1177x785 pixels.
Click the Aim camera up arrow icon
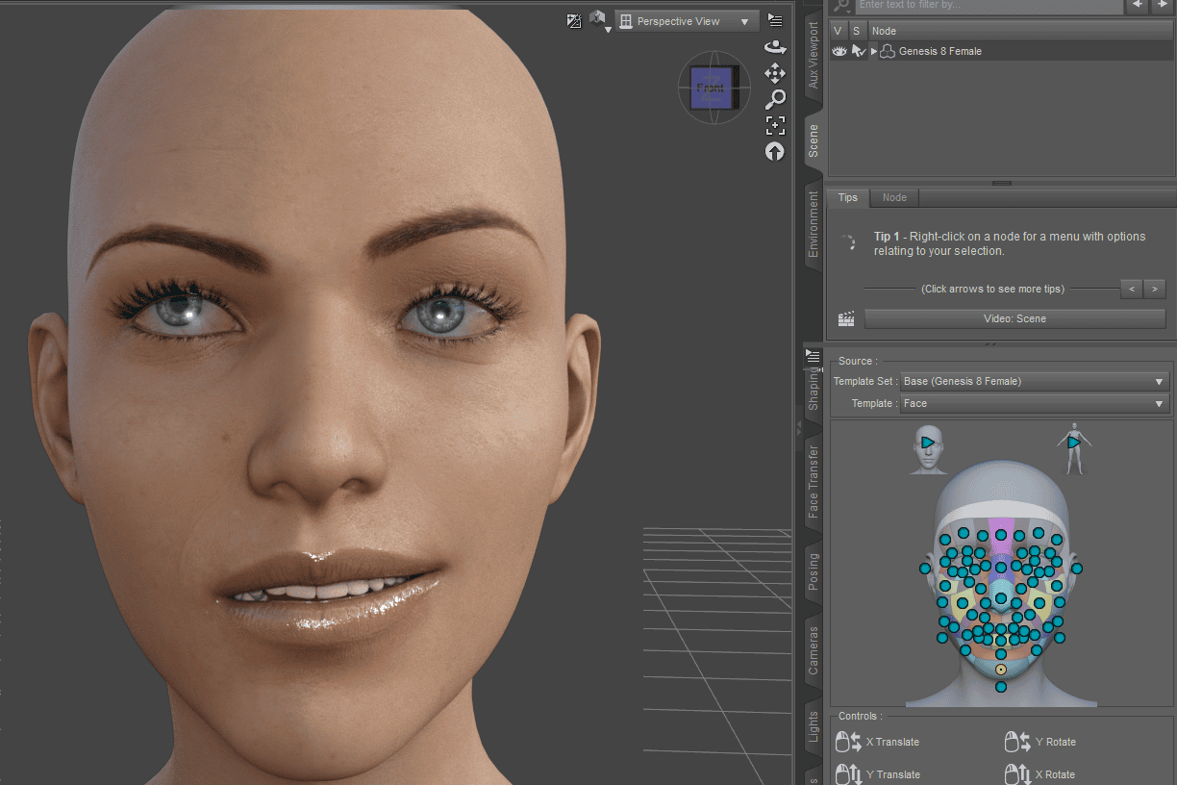pyautogui.click(x=775, y=151)
